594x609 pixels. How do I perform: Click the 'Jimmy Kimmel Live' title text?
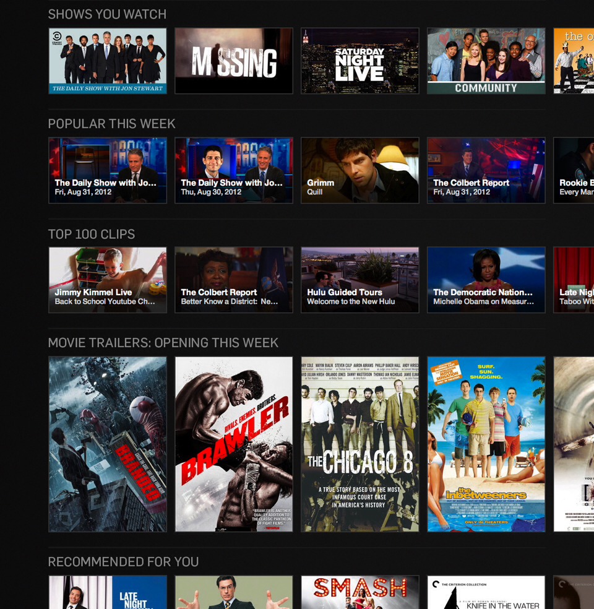(93, 293)
